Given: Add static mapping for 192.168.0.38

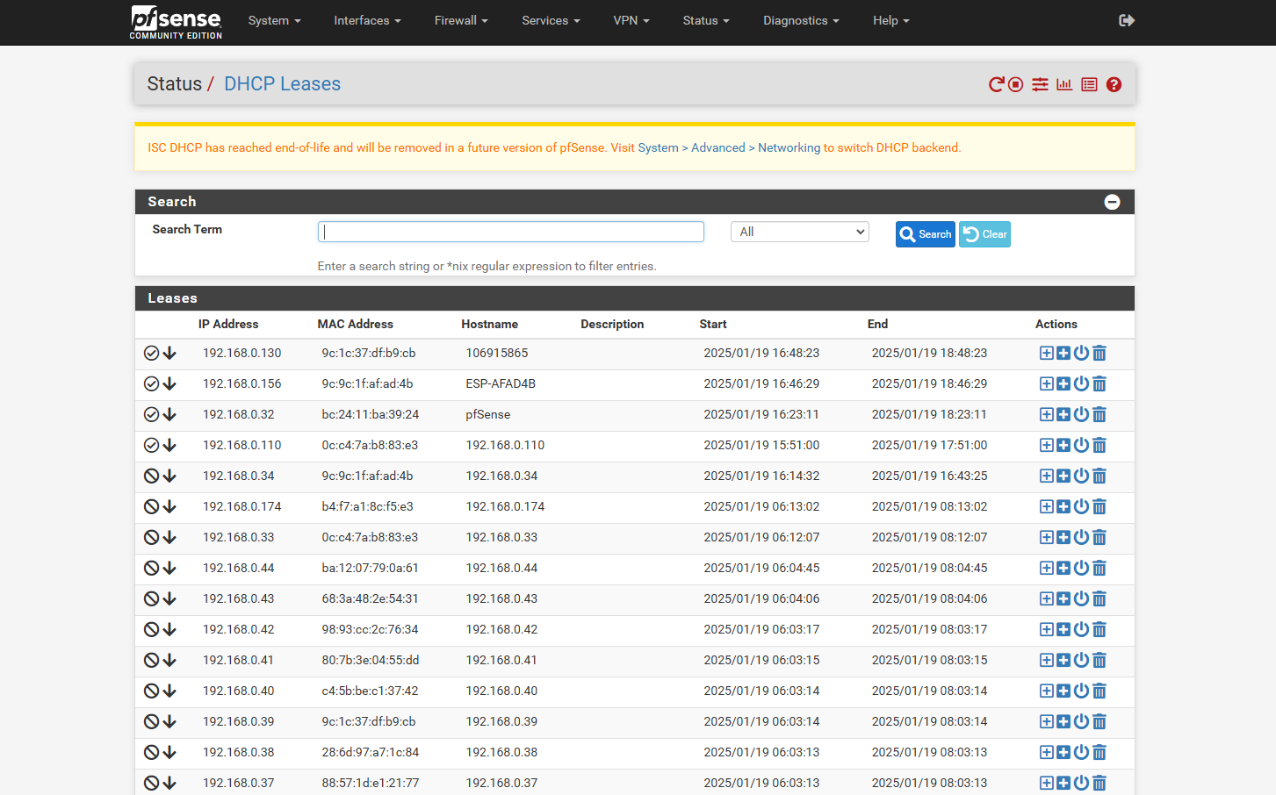Looking at the screenshot, I should 1047,752.
